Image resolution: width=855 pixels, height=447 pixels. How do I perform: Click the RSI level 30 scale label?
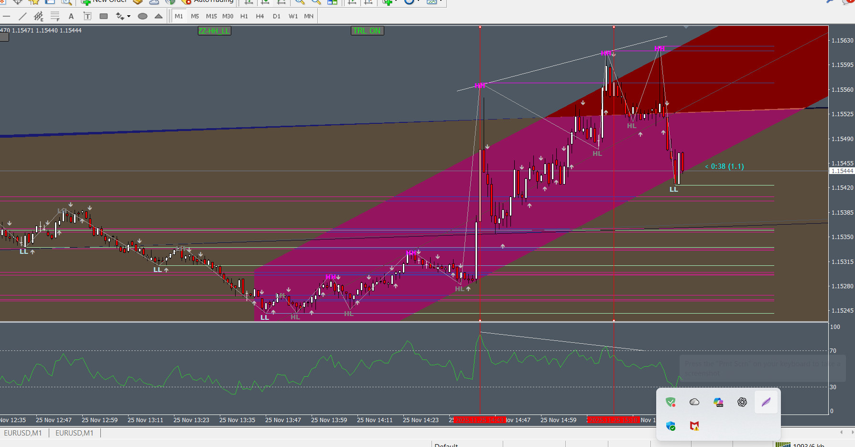pyautogui.click(x=833, y=387)
